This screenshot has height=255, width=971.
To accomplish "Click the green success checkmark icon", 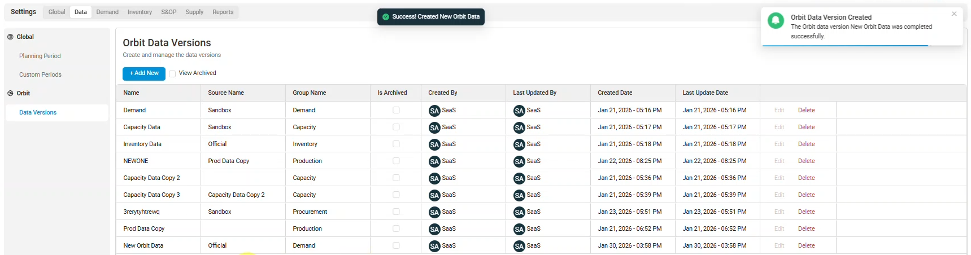I will click(386, 17).
